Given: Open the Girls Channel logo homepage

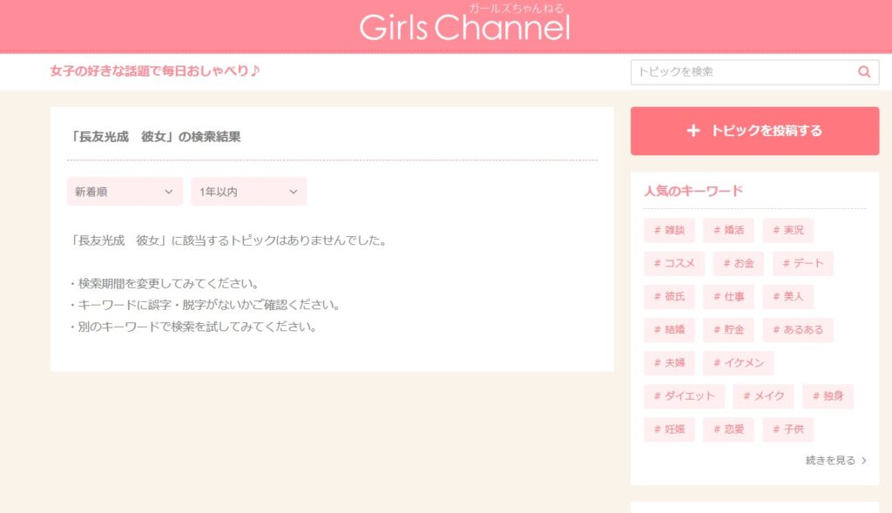Looking at the screenshot, I should [x=465, y=24].
